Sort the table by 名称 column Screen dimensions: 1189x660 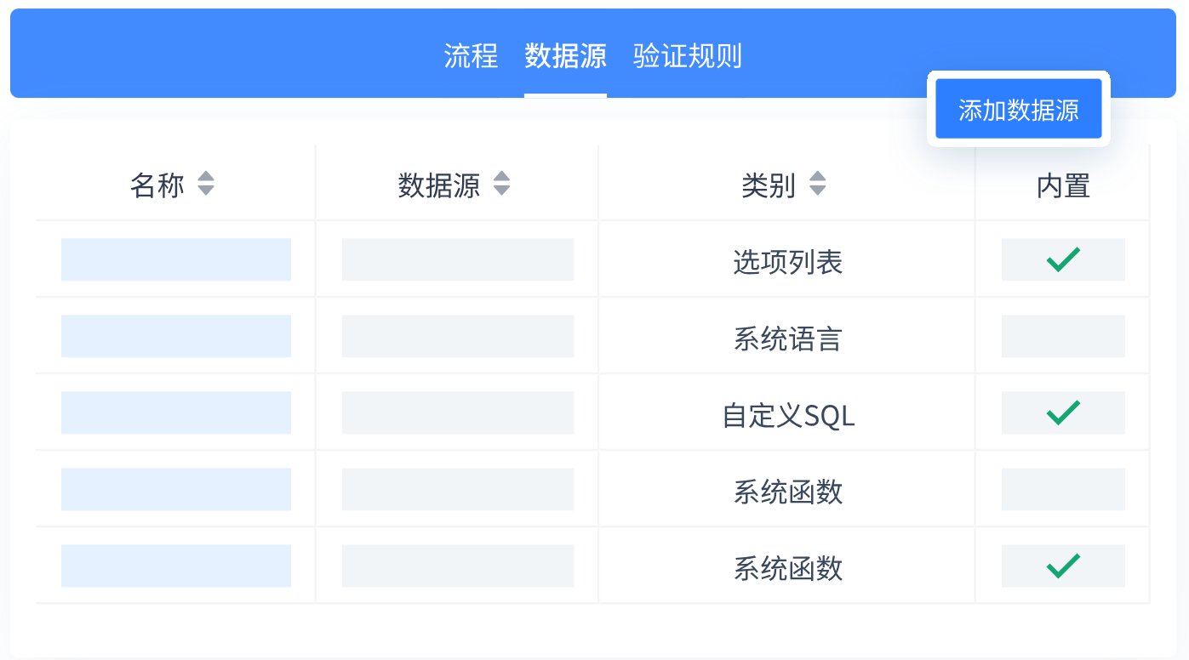205,184
